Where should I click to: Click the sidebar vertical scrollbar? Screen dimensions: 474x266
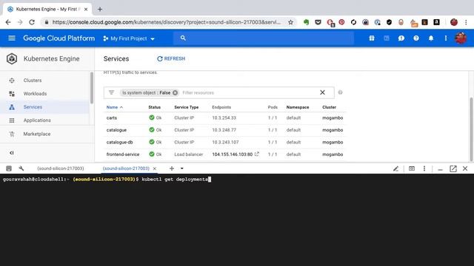[x=92, y=88]
